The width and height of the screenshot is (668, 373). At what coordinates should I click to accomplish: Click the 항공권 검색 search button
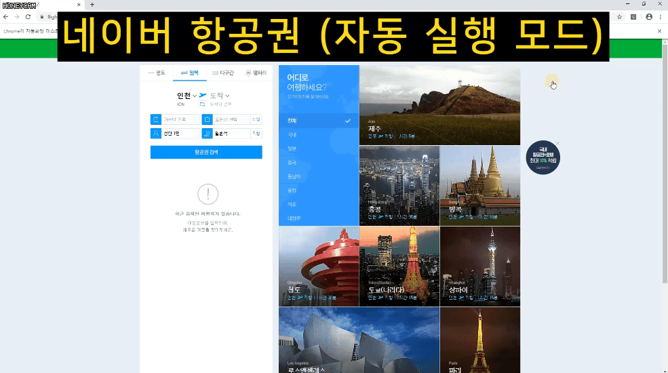pyautogui.click(x=206, y=152)
